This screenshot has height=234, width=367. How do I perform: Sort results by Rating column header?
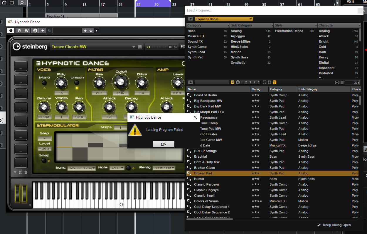[259, 89]
